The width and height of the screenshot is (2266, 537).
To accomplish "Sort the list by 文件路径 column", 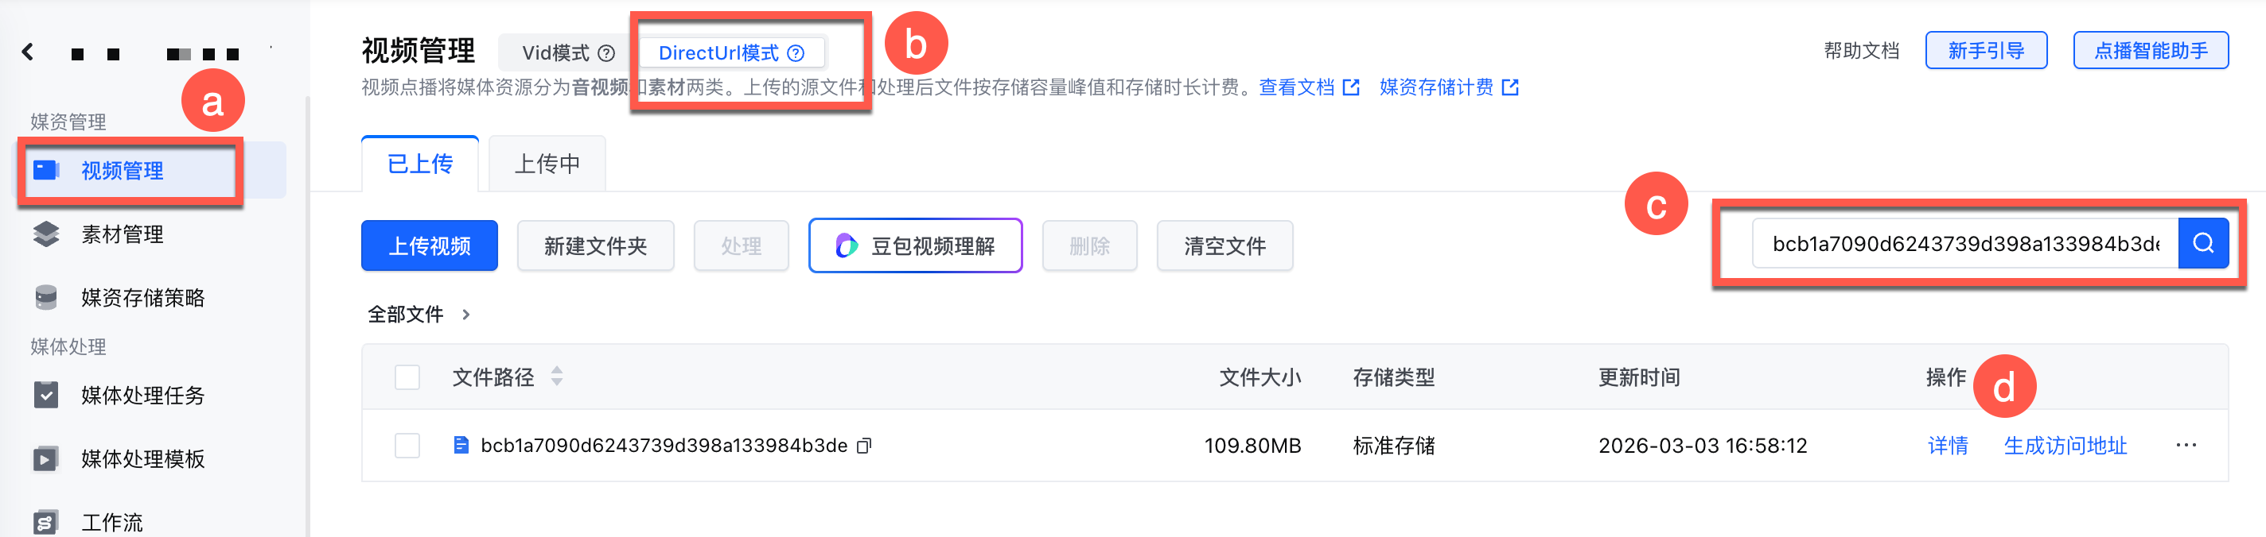I will tap(557, 377).
